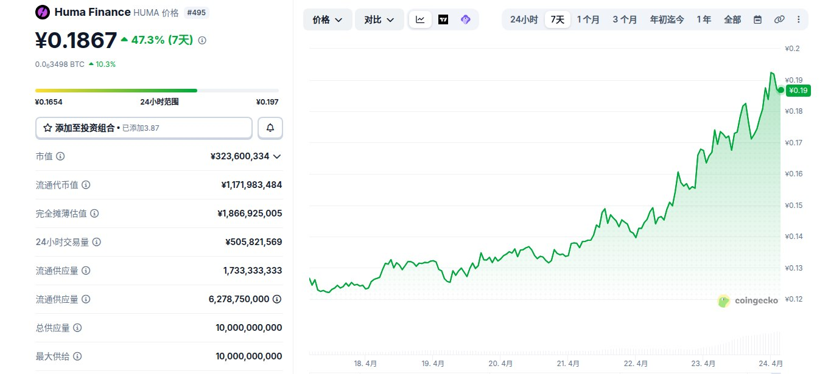The height and width of the screenshot is (374, 828).
Task: Open info icon next to 最大供给
Action: [77, 356]
